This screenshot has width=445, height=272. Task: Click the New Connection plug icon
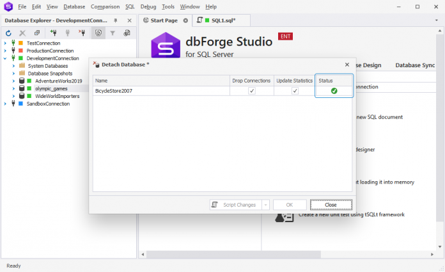pyautogui.click(x=53, y=33)
